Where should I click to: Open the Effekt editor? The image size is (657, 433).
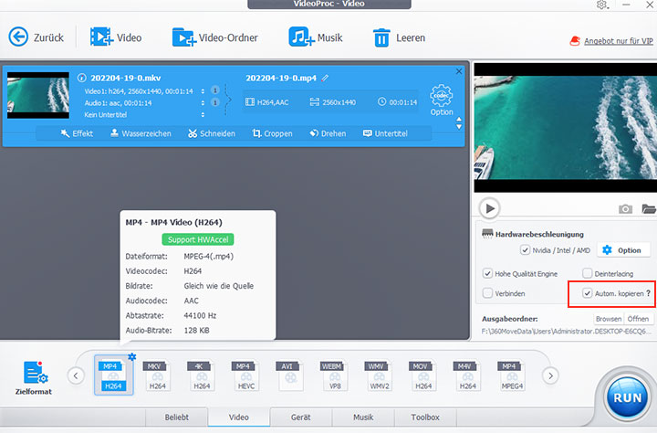coord(77,133)
